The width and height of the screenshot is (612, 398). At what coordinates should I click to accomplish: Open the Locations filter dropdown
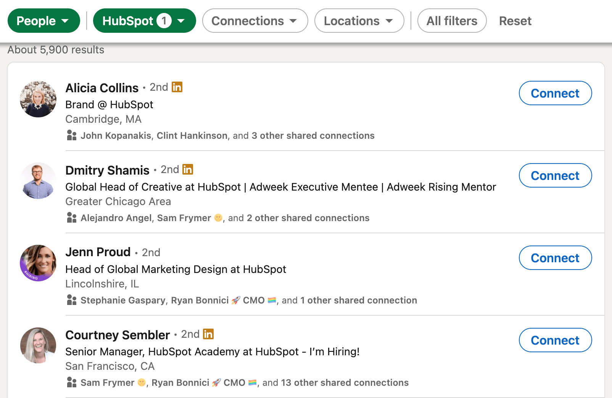tap(359, 21)
